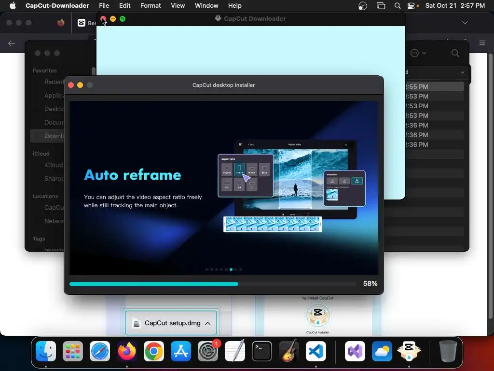Open the Weather app in the Dock
This screenshot has height=371, width=494.
[x=382, y=351]
